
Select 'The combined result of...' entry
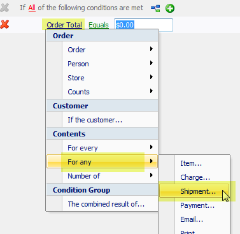point(102,204)
